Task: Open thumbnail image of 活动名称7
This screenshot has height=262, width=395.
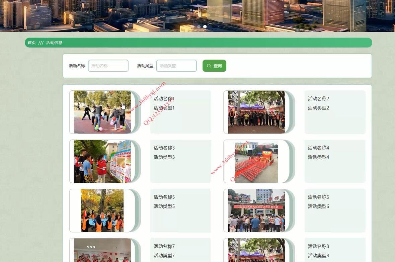Action: [102, 250]
